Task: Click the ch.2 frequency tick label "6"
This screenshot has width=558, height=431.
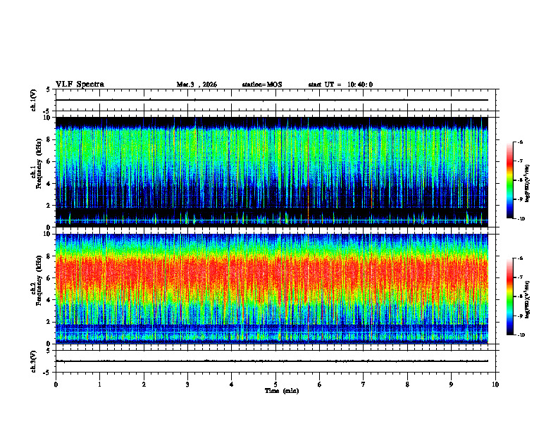Action: point(49,278)
